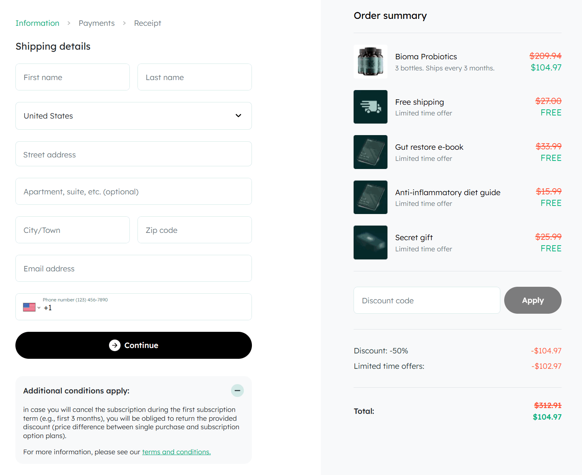The image size is (582, 475).
Task: Click the Email address field
Action: pyautogui.click(x=133, y=268)
